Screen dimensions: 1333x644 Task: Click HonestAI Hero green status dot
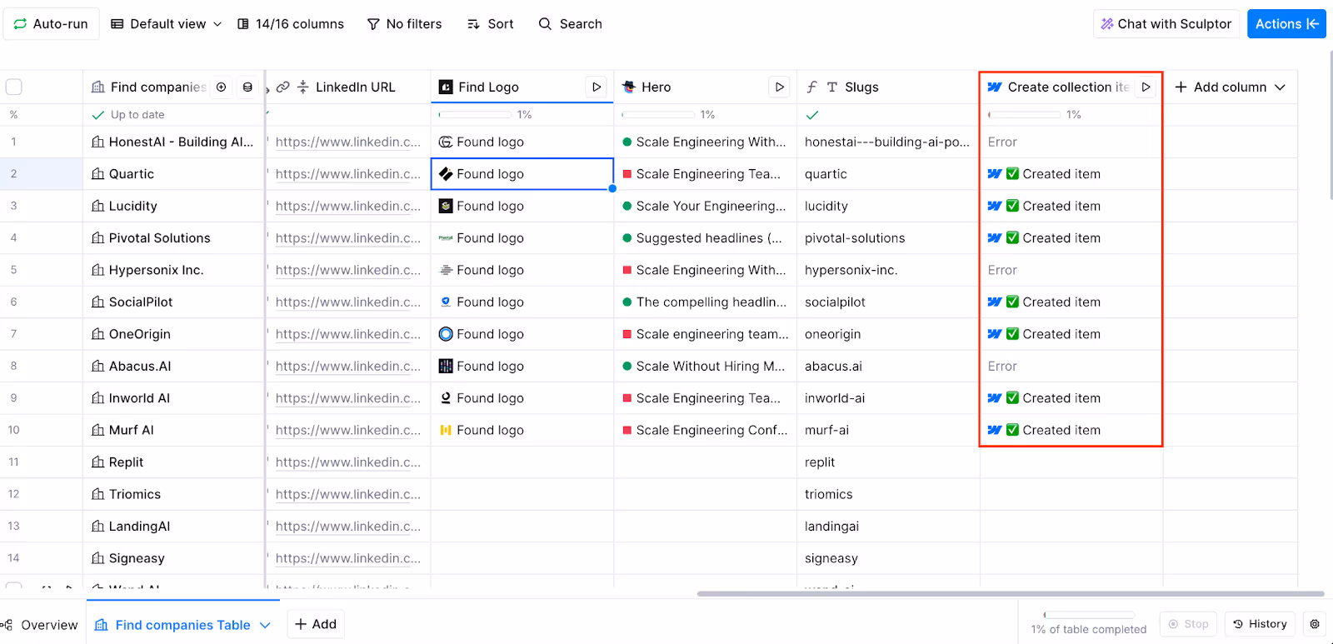click(627, 142)
